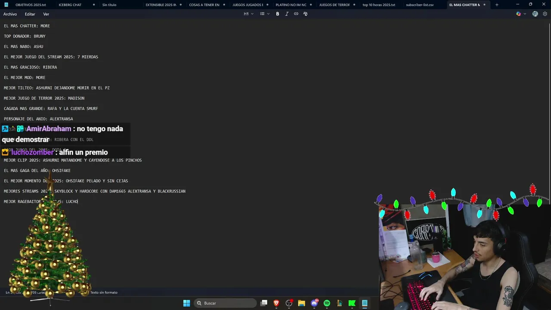The width and height of the screenshot is (551, 310).
Task: Add a new tab with the plus button
Action: [497, 5]
